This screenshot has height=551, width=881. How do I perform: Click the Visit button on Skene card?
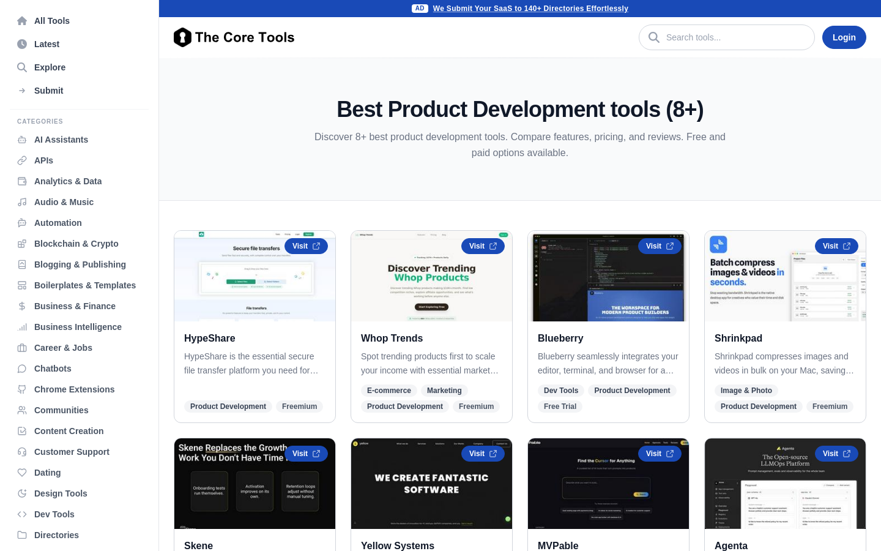306,454
